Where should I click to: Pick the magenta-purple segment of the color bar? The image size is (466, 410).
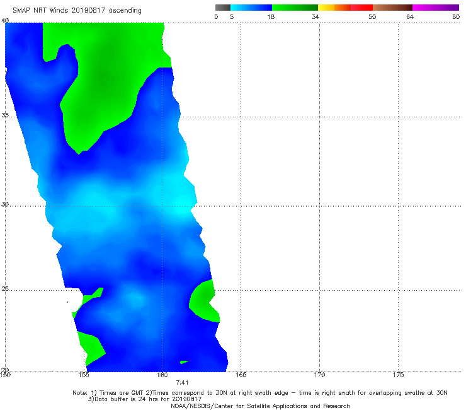pyautogui.click(x=436, y=8)
